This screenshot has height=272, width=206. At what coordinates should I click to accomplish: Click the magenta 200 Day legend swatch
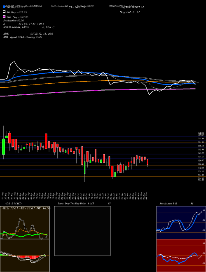pyautogui.click(x=4, y=17)
